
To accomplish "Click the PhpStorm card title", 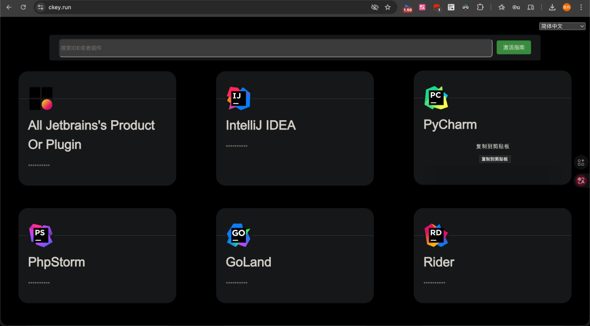I will click(x=56, y=262).
